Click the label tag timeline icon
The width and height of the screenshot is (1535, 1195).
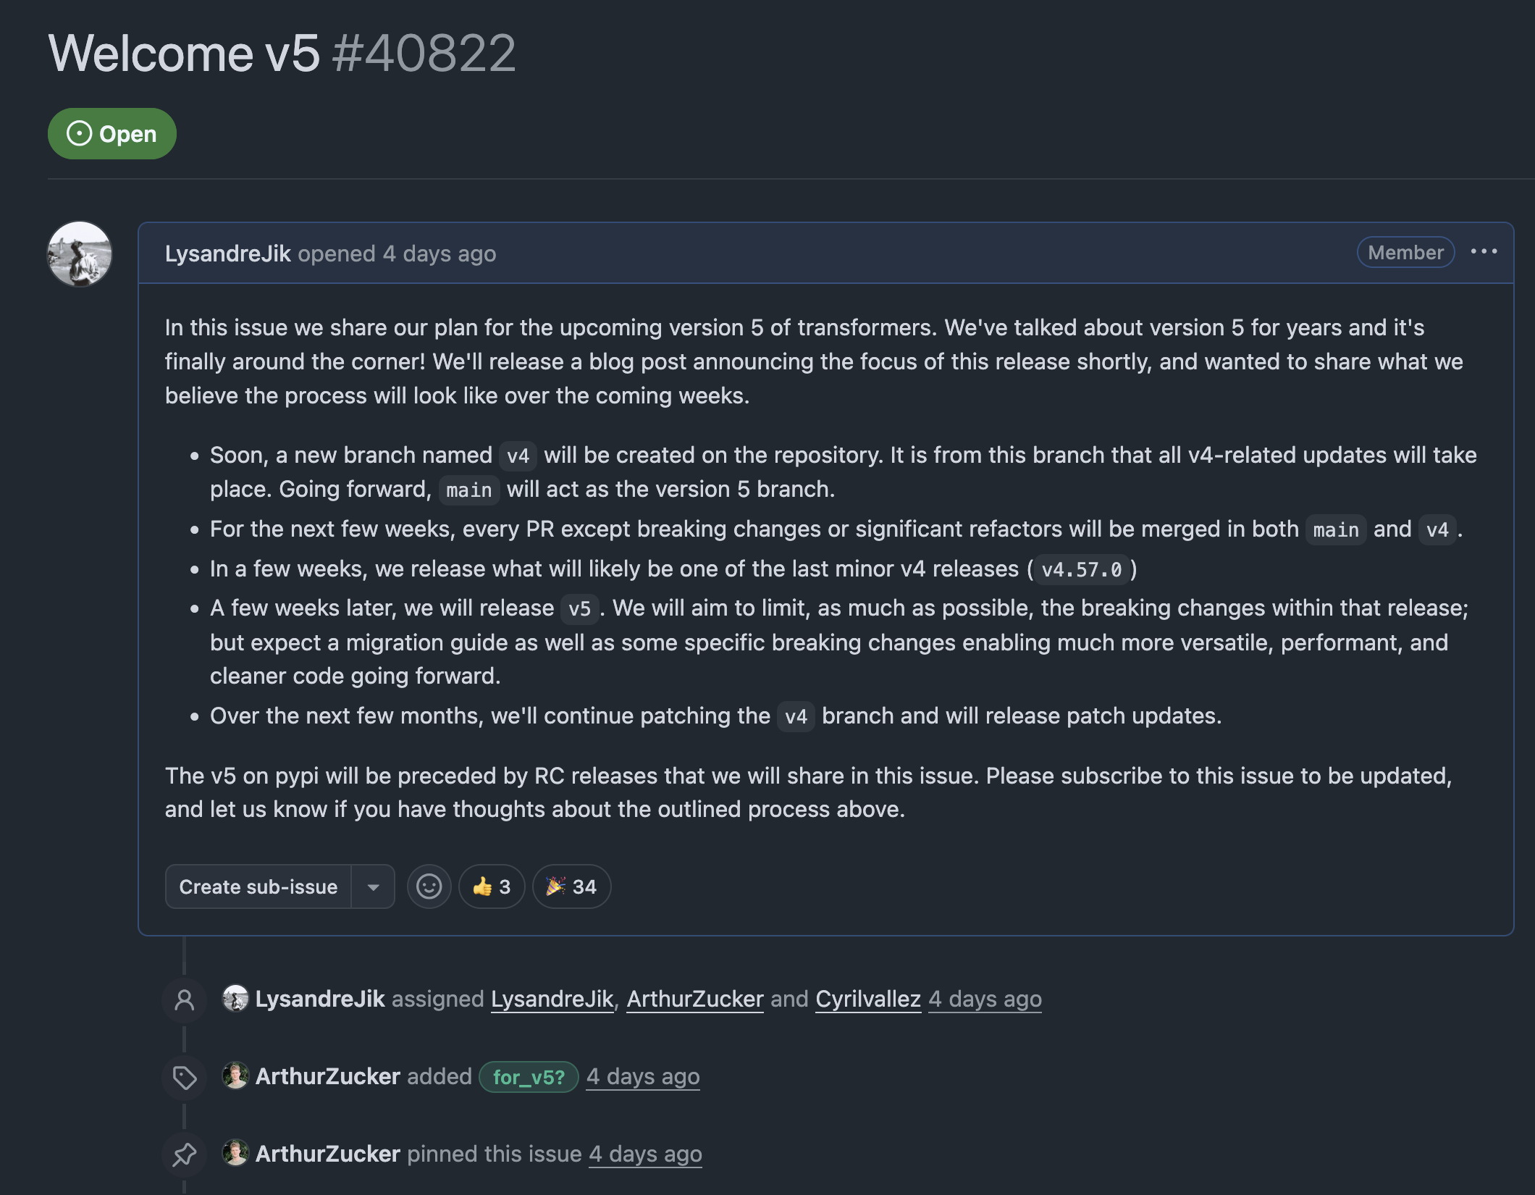(x=185, y=1077)
